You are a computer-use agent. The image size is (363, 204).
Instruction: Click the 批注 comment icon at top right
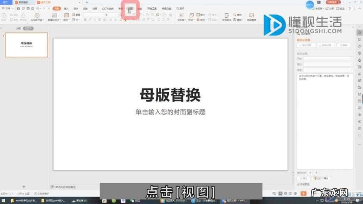338,9
